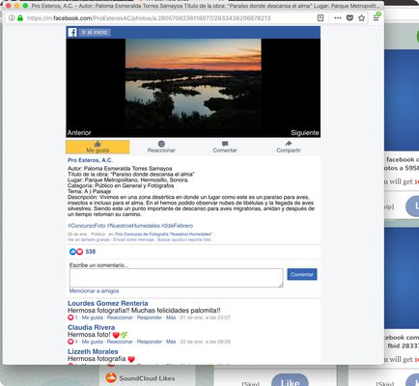Focus the Escribe un comentario text box

(x=176, y=278)
